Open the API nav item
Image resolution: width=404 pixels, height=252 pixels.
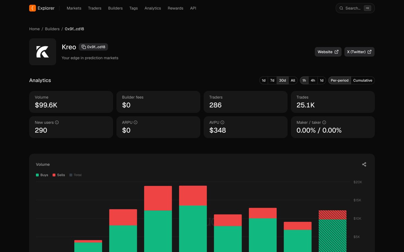(193, 8)
